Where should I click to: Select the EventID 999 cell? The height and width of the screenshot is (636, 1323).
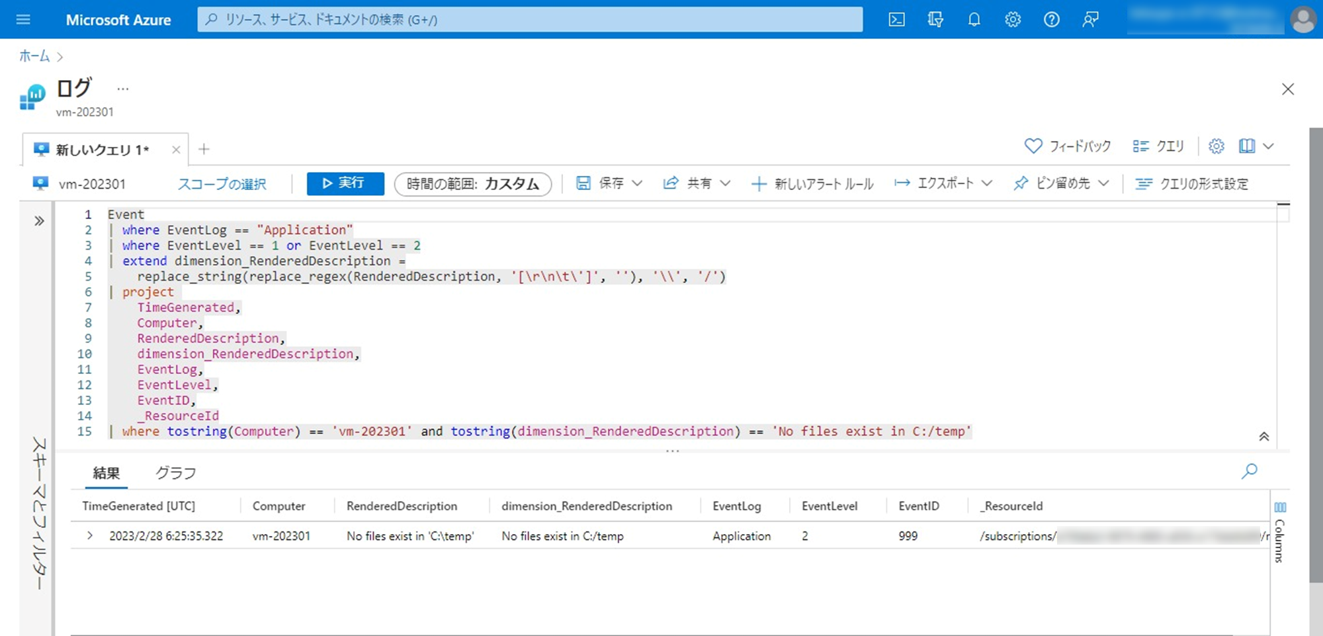tap(908, 536)
